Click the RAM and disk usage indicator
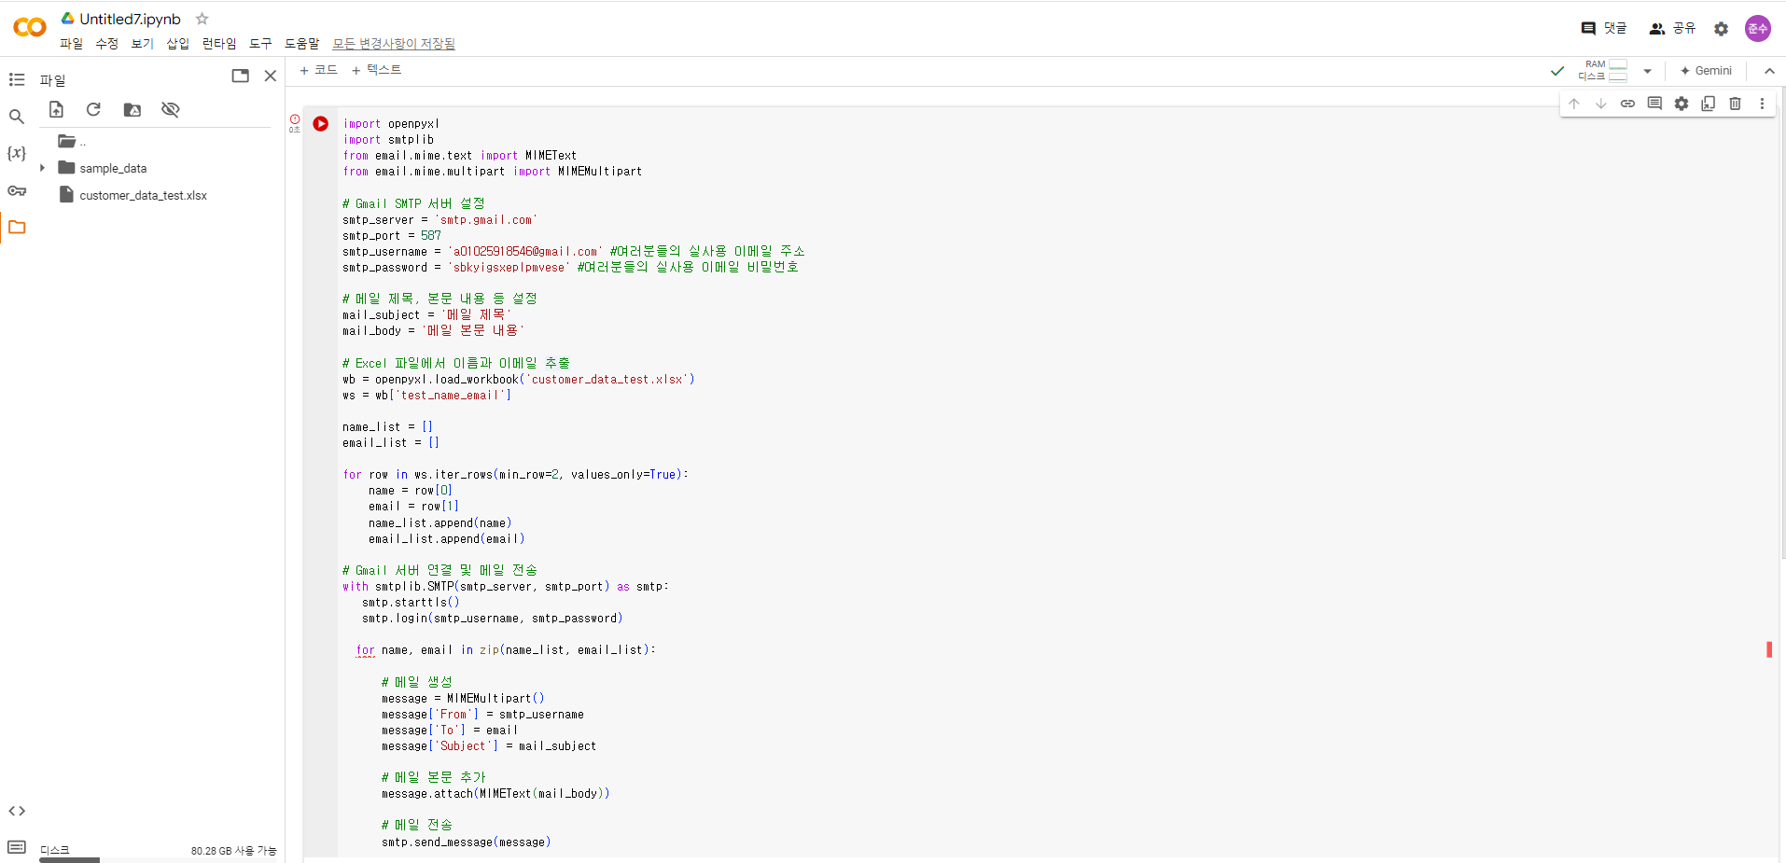The width and height of the screenshot is (1786, 863). tap(1602, 71)
